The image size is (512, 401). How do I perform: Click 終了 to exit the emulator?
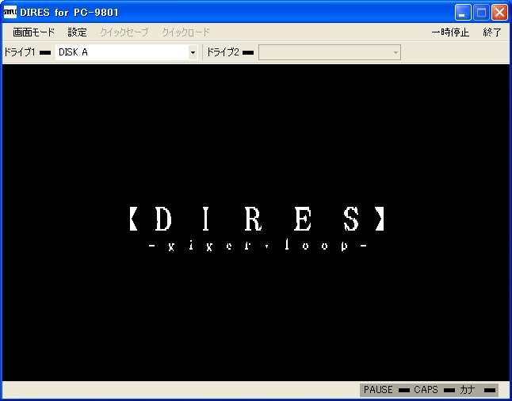click(491, 32)
